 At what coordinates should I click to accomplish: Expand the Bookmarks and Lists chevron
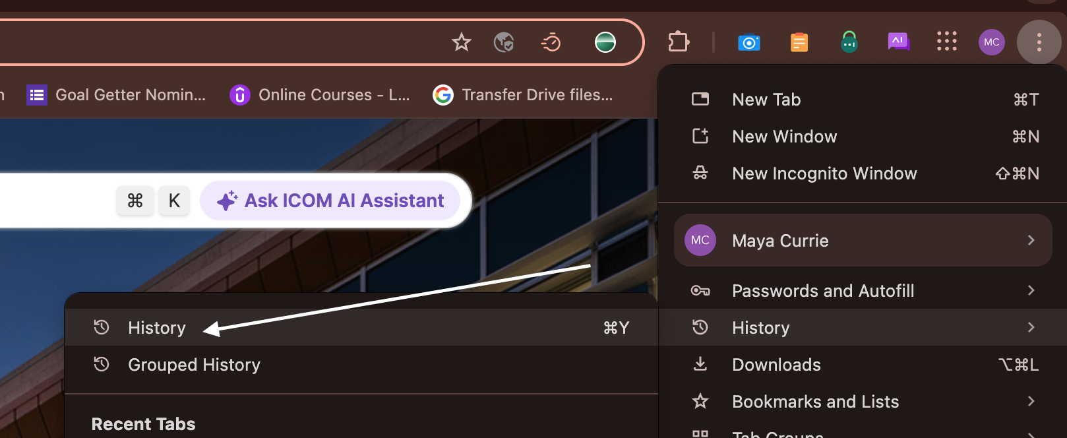click(1031, 401)
